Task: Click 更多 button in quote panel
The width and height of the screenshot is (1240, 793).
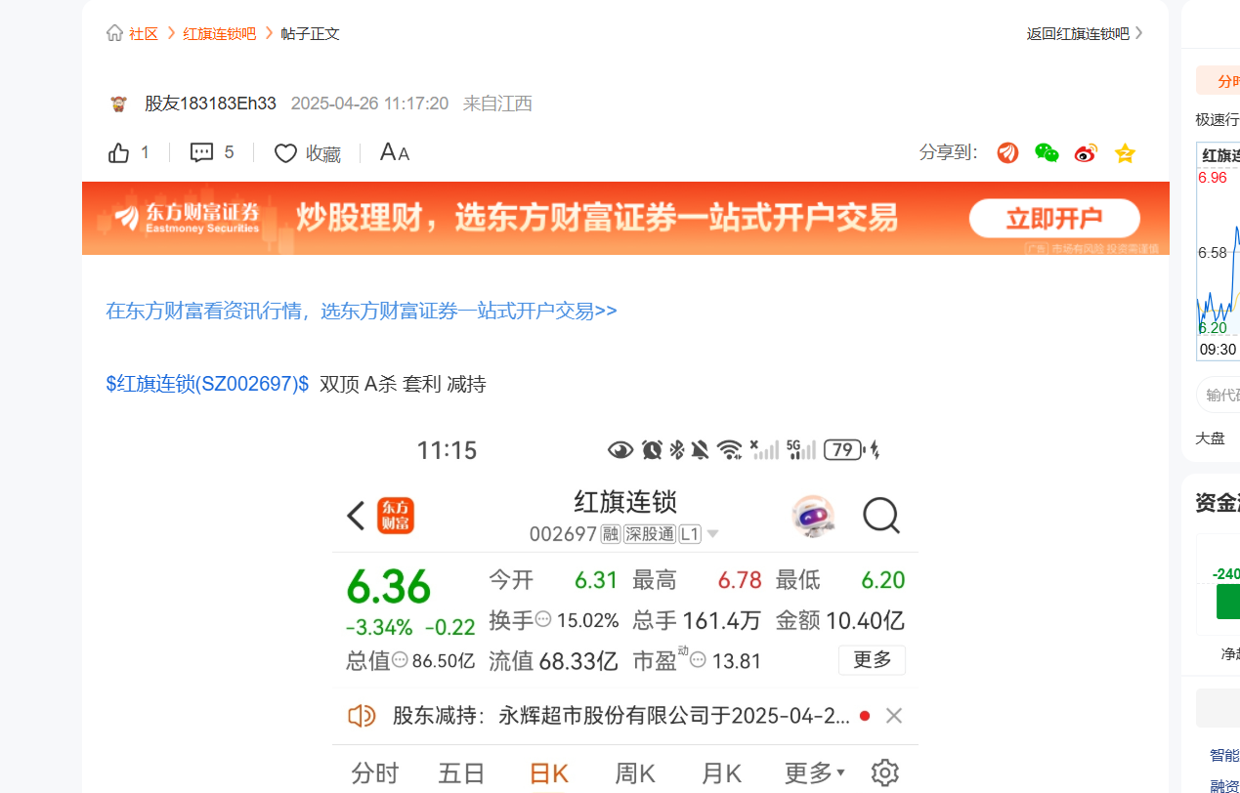Action: click(872, 659)
